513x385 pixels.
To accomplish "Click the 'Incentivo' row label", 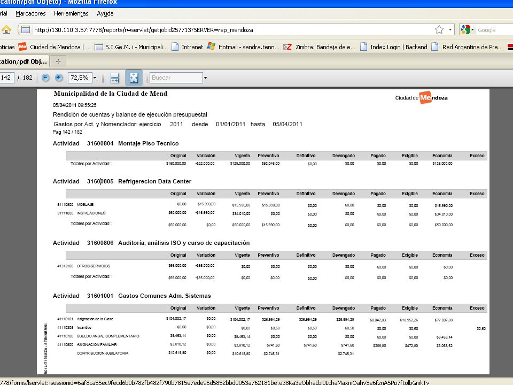I will (x=84, y=328).
